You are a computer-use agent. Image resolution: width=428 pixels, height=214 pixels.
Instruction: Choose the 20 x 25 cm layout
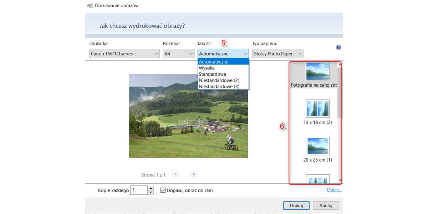(317, 146)
